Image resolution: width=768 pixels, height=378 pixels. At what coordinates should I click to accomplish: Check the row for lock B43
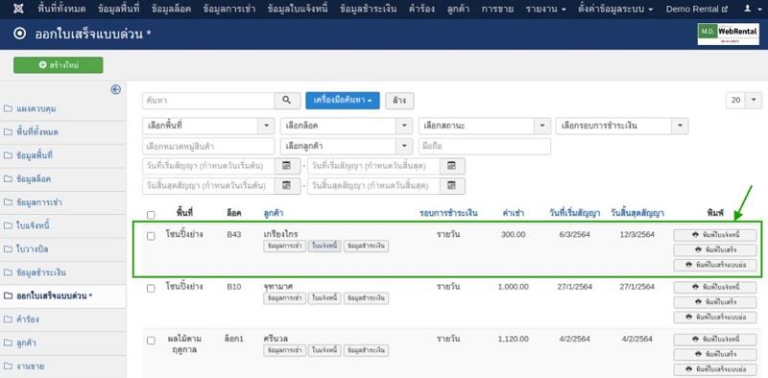(151, 236)
